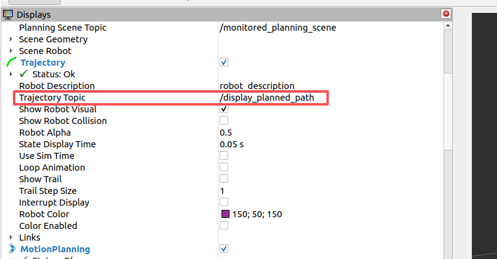Screen dimensions: 497x259
Task: Click the purple Robot Color swatch
Action: pyautogui.click(x=225, y=214)
